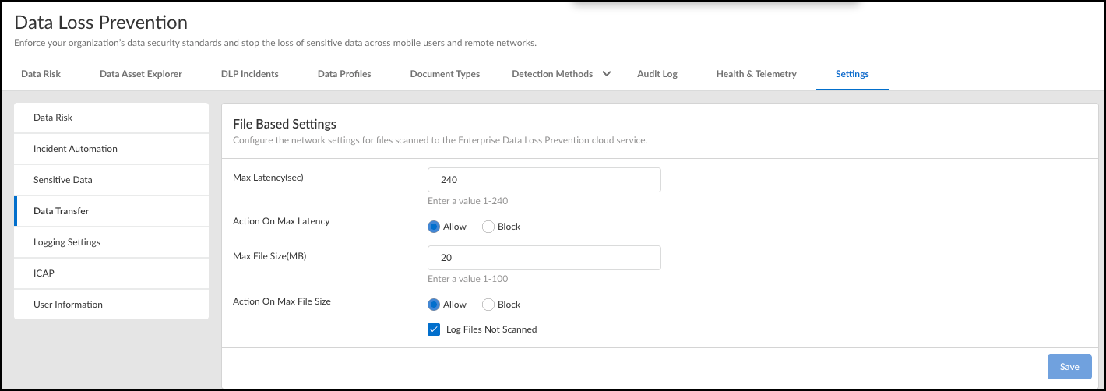Expand the Detection Methods dropdown chevron
Viewport: 1106px width, 391px height.
click(607, 74)
